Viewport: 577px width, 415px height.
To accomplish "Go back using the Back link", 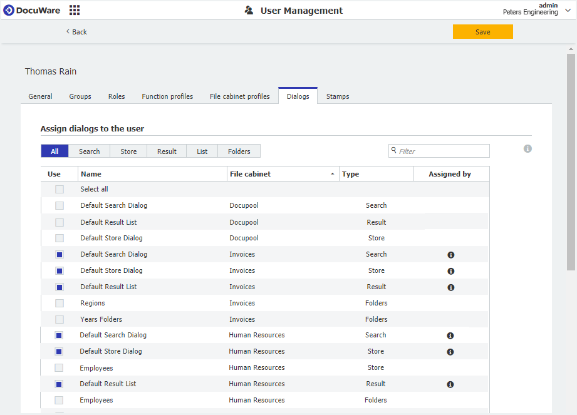I will tap(76, 32).
